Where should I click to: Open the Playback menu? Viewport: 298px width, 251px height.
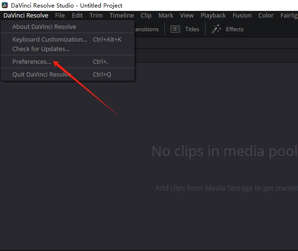[213, 15]
